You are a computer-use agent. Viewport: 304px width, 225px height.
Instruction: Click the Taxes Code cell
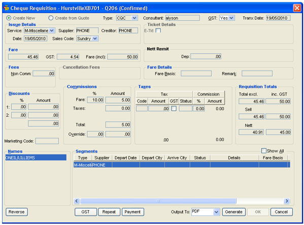point(142,108)
